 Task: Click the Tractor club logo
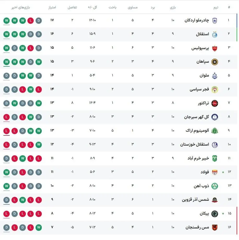tap(214, 103)
